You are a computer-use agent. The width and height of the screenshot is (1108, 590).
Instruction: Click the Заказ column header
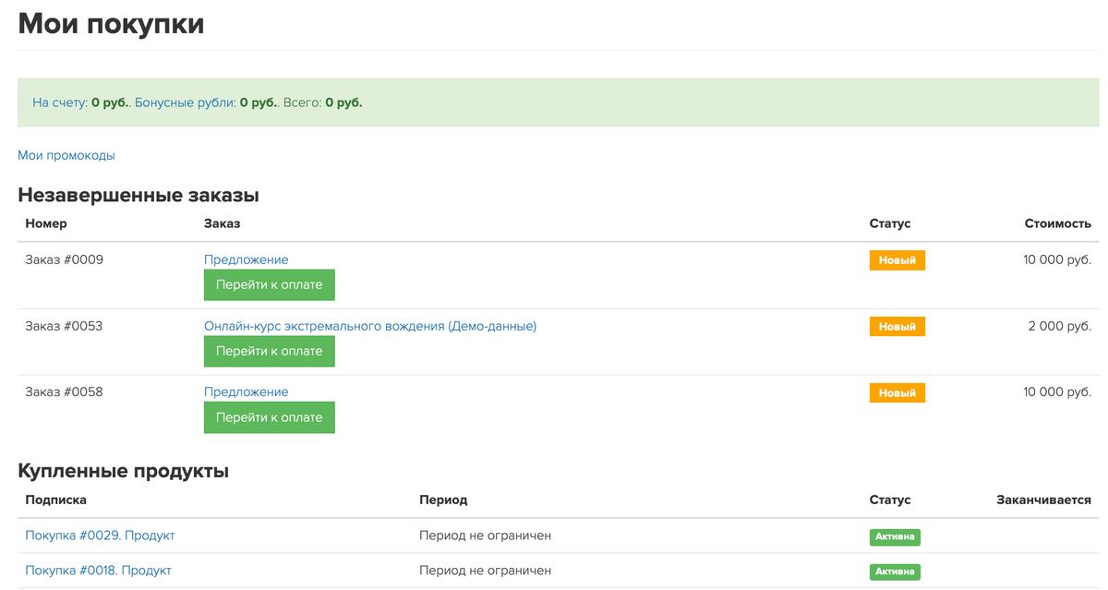coord(222,223)
